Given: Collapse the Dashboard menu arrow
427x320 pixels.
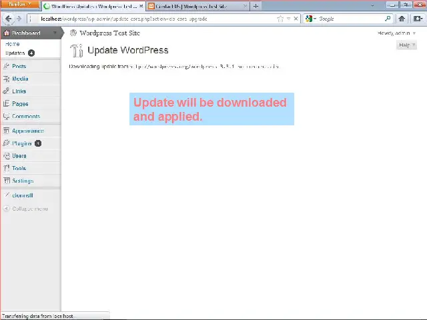Looking at the screenshot, I should coord(55,33).
